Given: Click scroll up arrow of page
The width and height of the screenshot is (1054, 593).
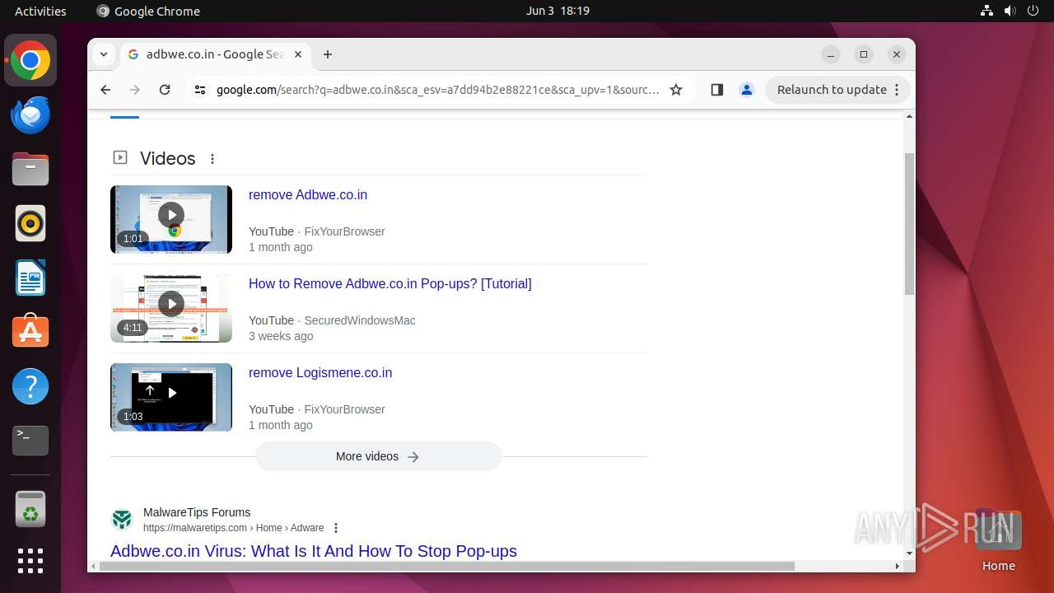Looking at the screenshot, I should 909,117.
